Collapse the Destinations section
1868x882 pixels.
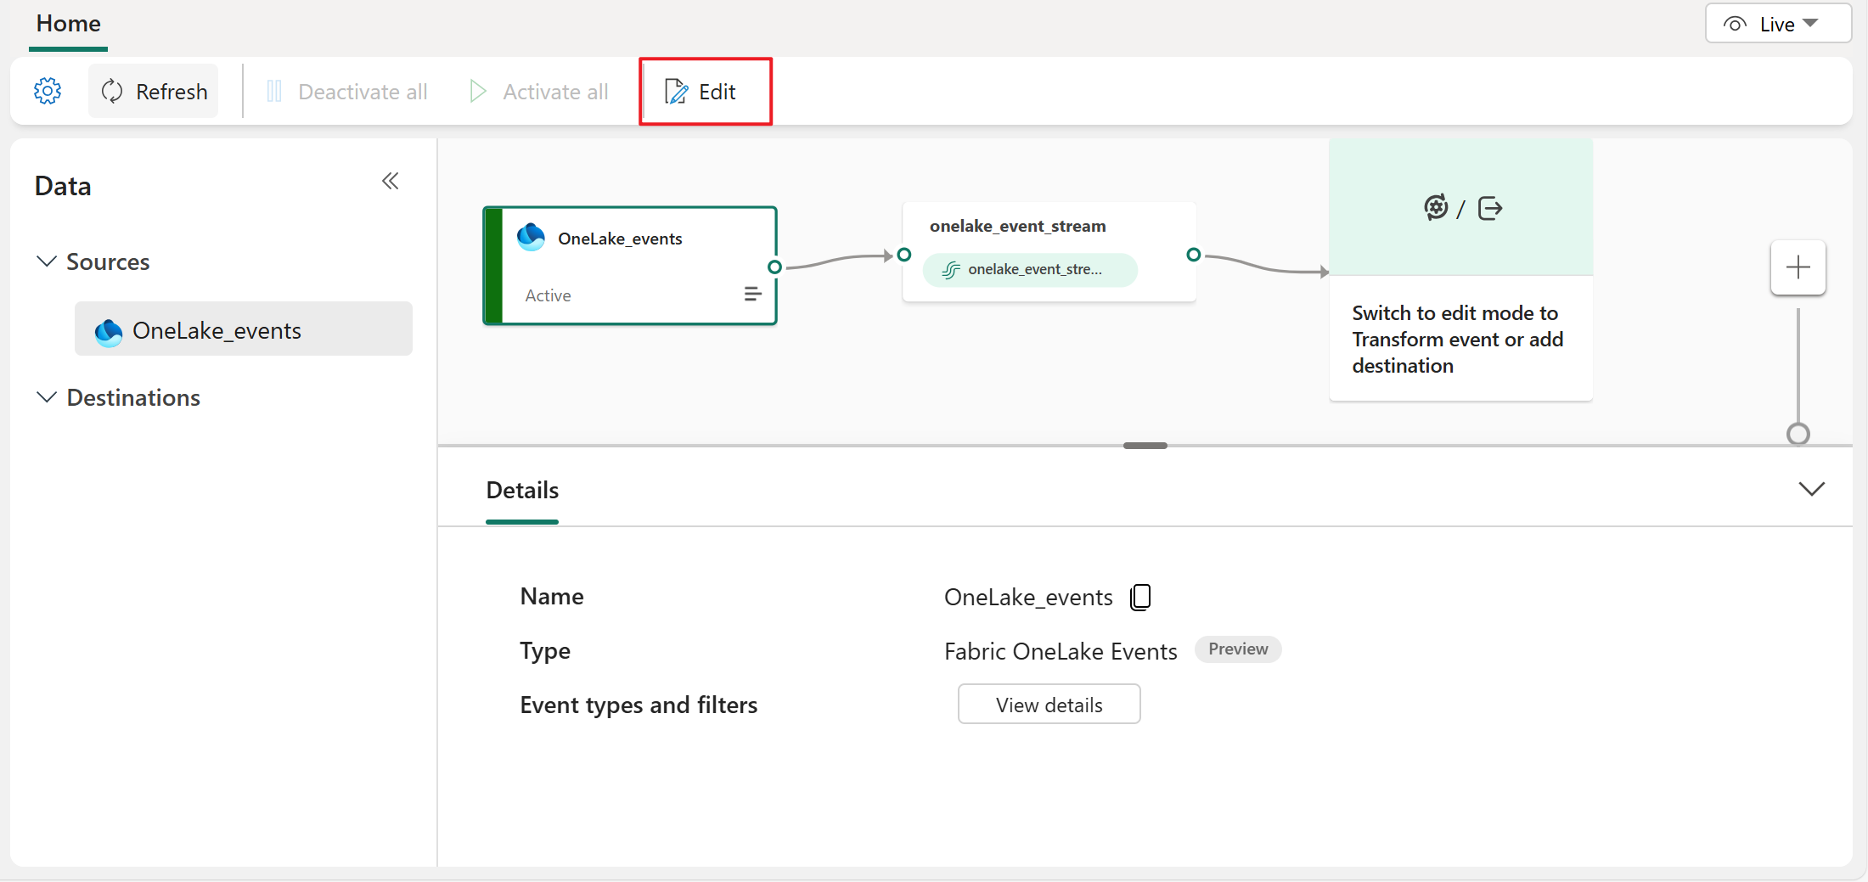[47, 397]
